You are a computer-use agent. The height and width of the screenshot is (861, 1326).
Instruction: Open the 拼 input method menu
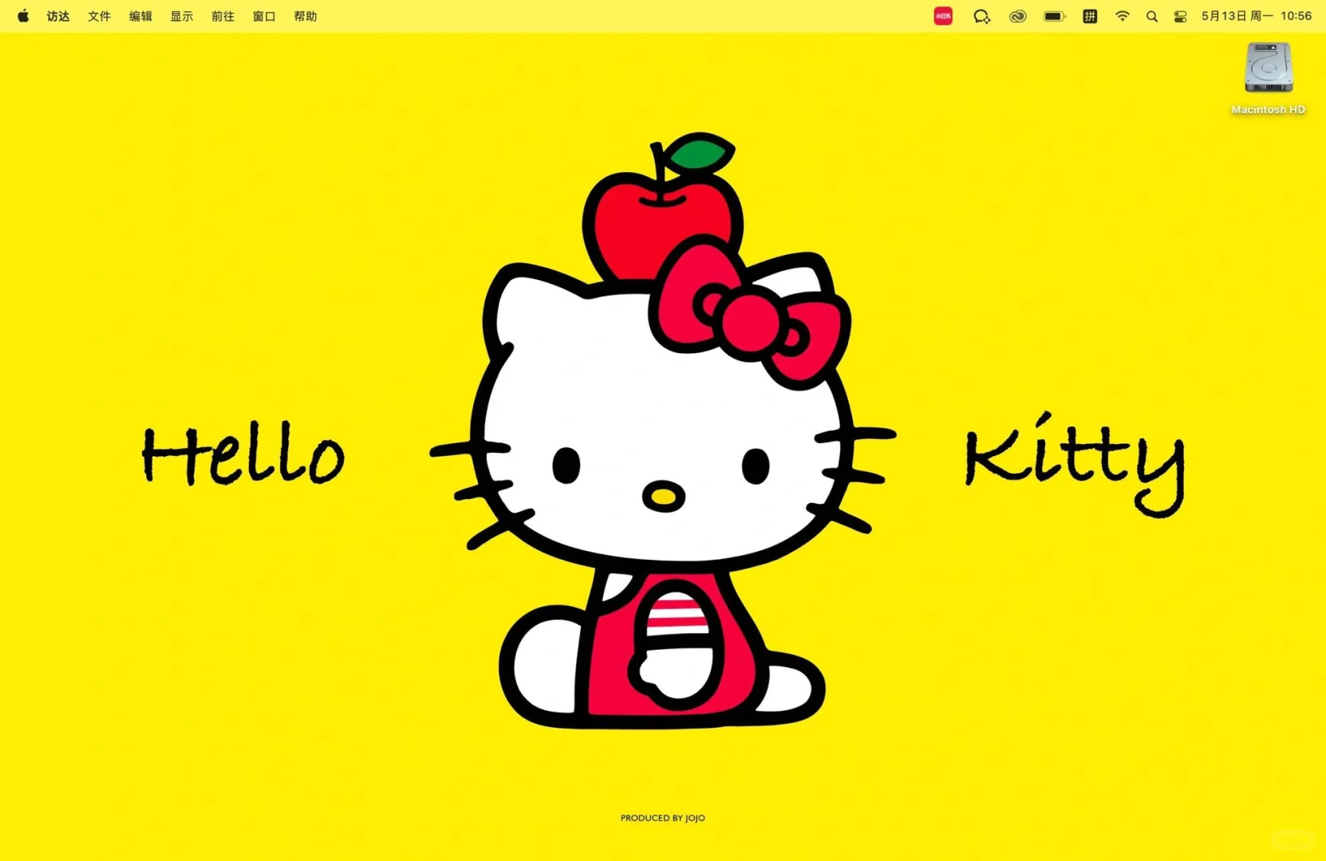(1090, 16)
